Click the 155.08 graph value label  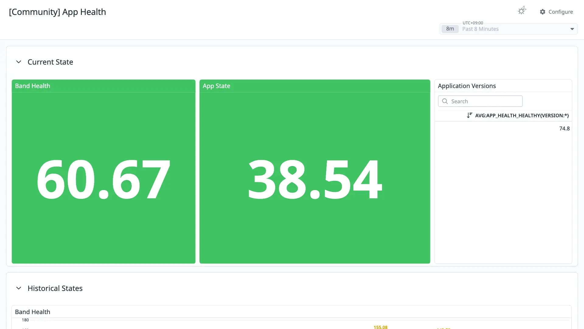381,327
